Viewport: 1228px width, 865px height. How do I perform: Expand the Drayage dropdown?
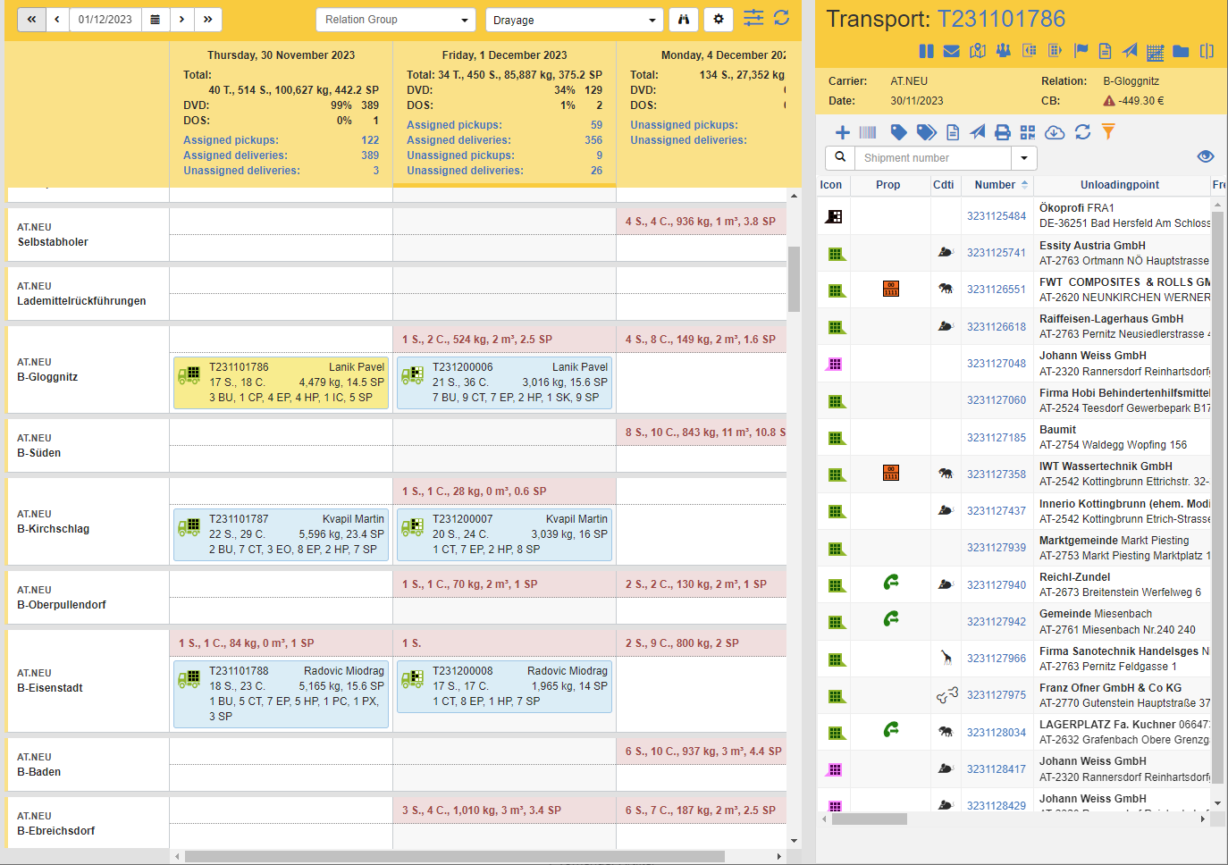[x=575, y=20]
